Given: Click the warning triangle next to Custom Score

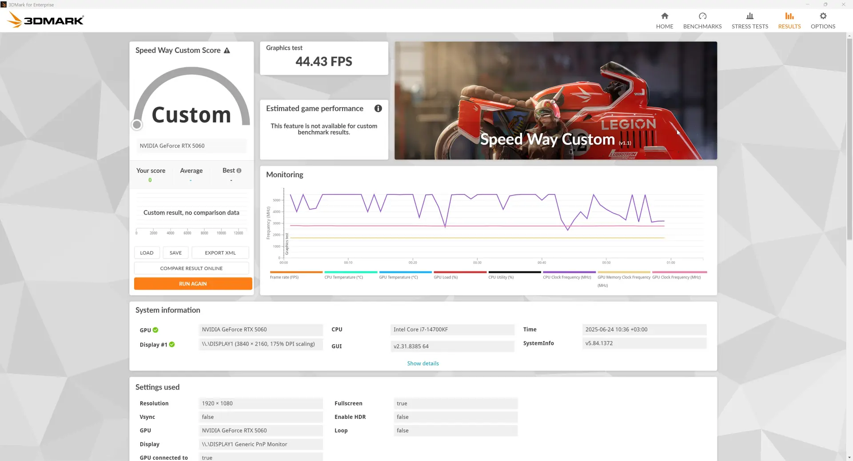Looking at the screenshot, I should [x=227, y=51].
